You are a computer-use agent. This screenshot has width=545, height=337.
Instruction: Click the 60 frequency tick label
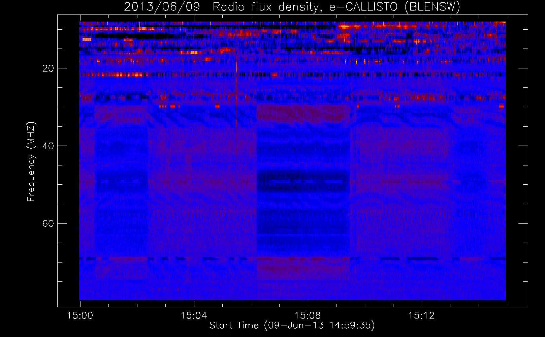click(48, 223)
